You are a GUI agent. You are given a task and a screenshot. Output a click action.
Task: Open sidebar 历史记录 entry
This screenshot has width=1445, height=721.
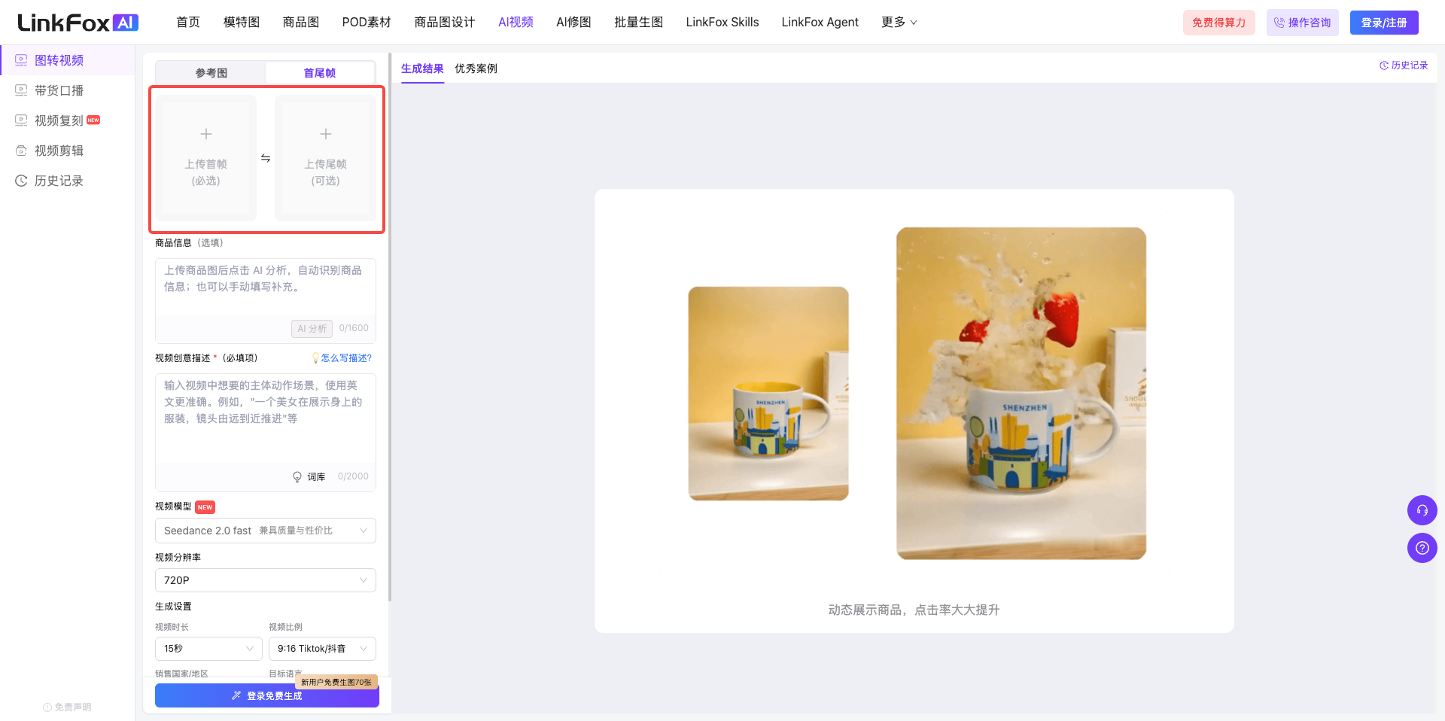point(68,181)
